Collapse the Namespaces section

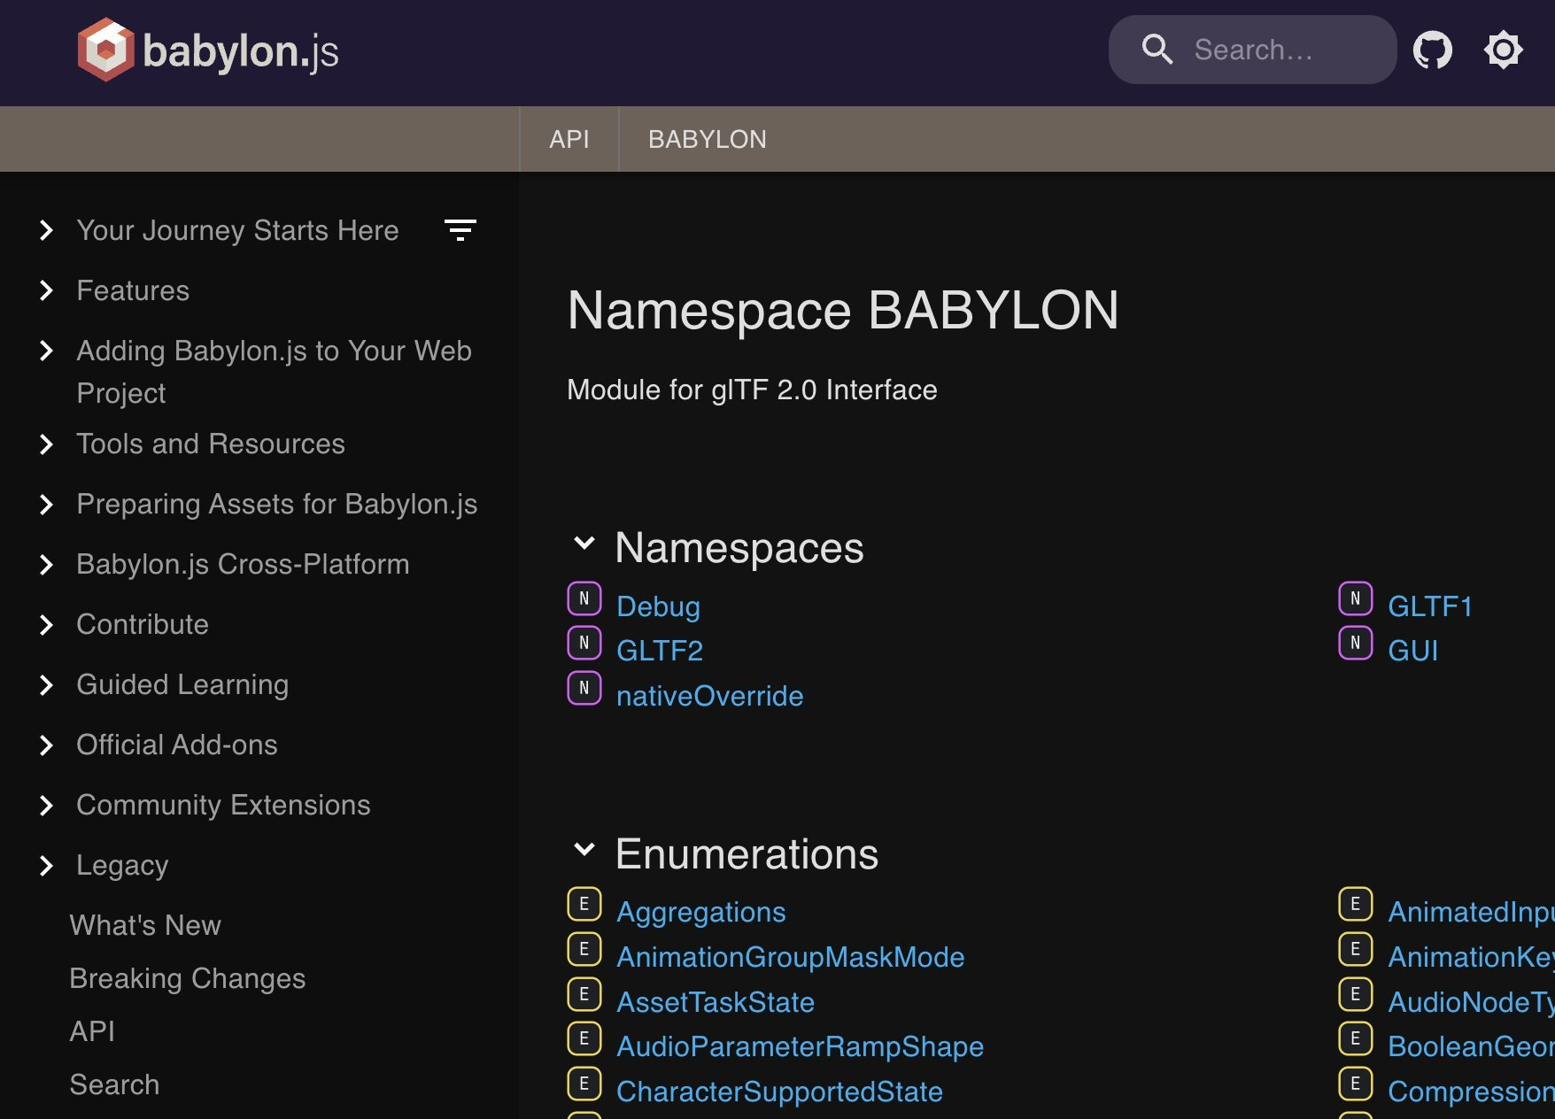point(584,544)
